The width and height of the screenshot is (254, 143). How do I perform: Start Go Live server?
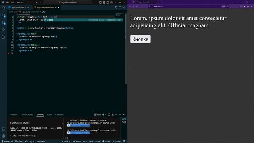[x=106, y=141]
